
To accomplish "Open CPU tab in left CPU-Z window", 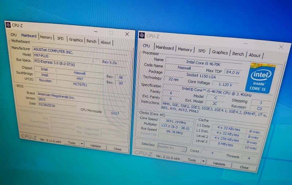I will pos(14,35).
